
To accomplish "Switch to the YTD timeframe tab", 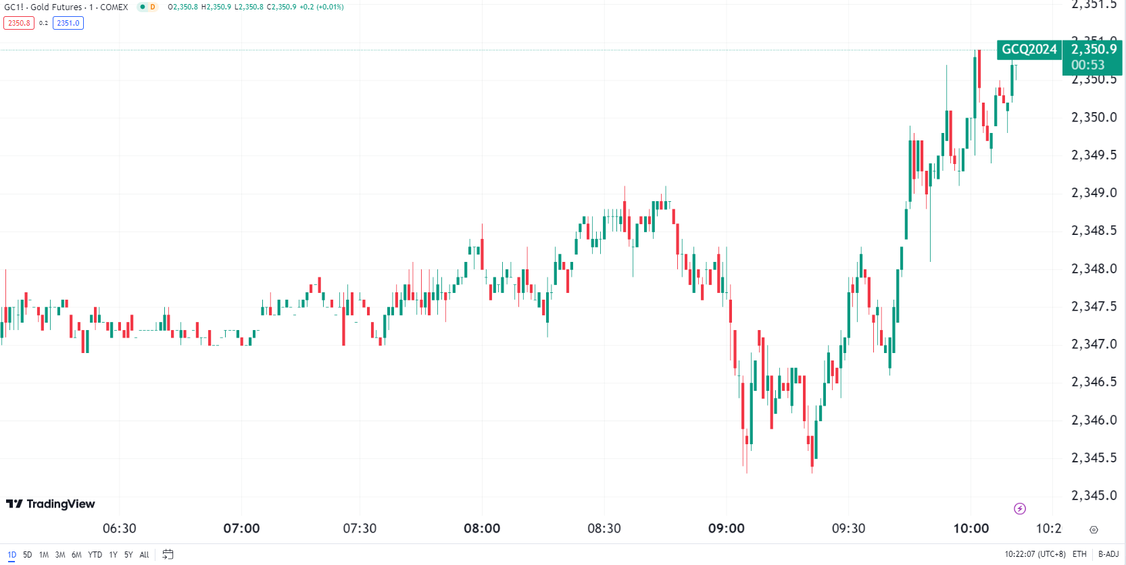I will tap(94, 554).
